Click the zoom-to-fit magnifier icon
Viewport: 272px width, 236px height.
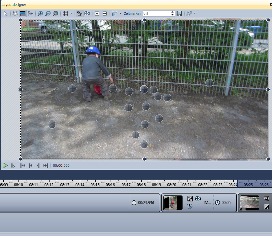(x=55, y=14)
